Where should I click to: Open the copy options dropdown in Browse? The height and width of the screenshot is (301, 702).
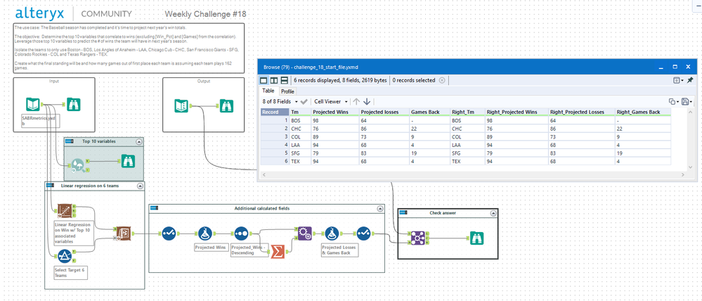673,102
